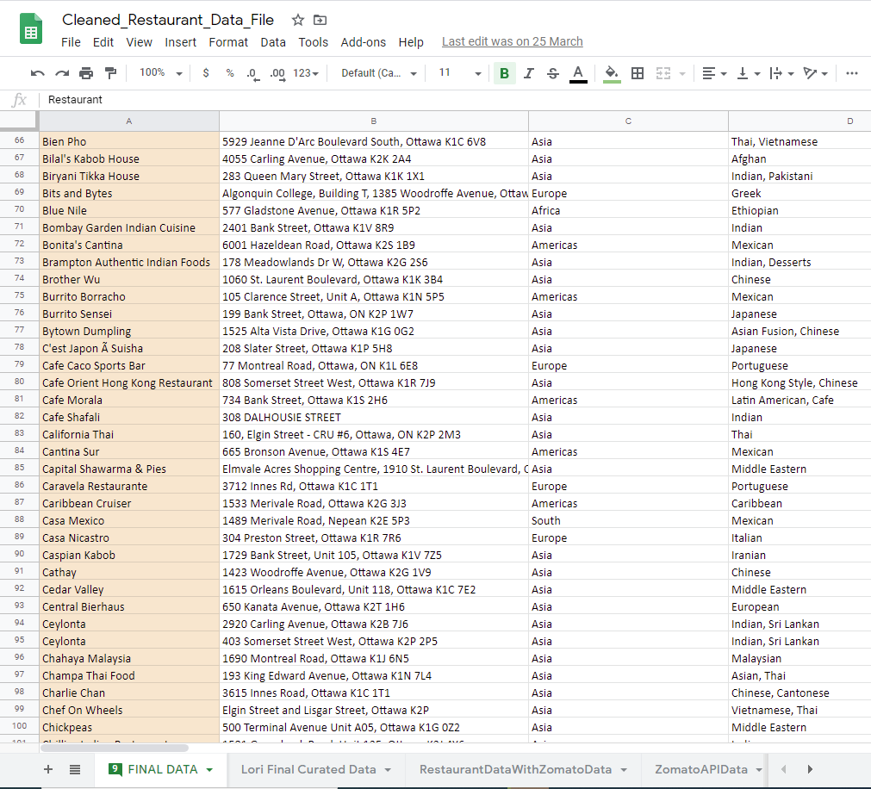871x789 pixels.
Task: Star the spreadsheet
Action: coord(296,19)
